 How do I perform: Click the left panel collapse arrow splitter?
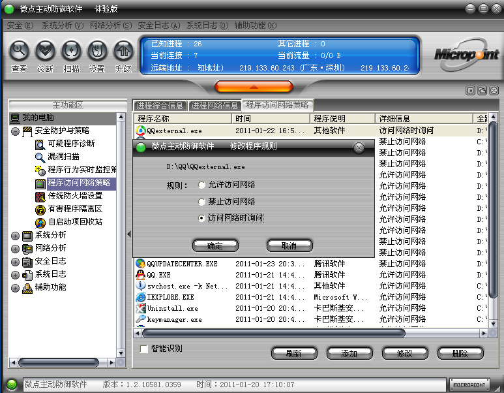129,234
